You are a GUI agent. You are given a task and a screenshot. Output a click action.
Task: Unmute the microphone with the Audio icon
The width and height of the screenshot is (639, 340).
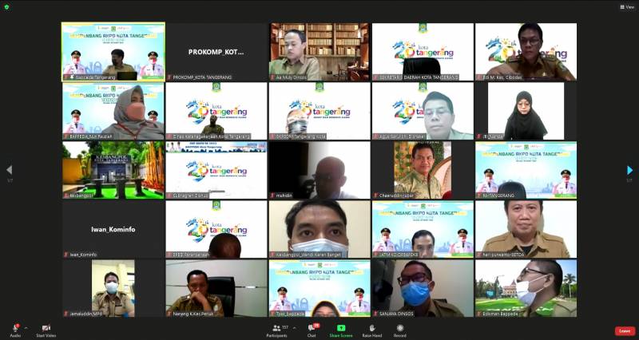(15, 328)
